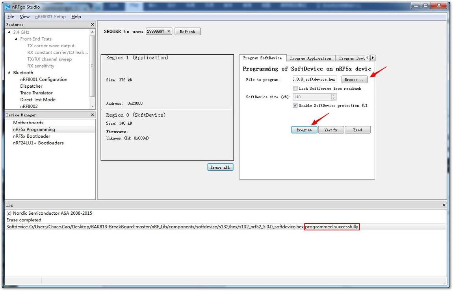Viewport: 453px width, 291px height.
Task: Select RX constant carrier/LO leakage item
Action: click(x=58, y=52)
